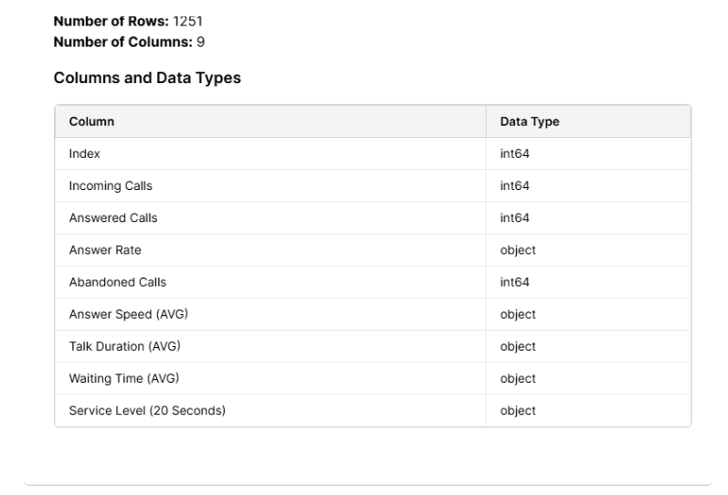Select the 'Answer Rate' row label
728x495 pixels.
(x=105, y=250)
